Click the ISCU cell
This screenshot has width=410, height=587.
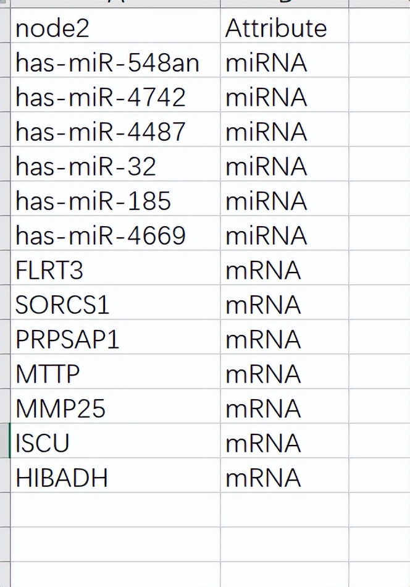point(115,444)
